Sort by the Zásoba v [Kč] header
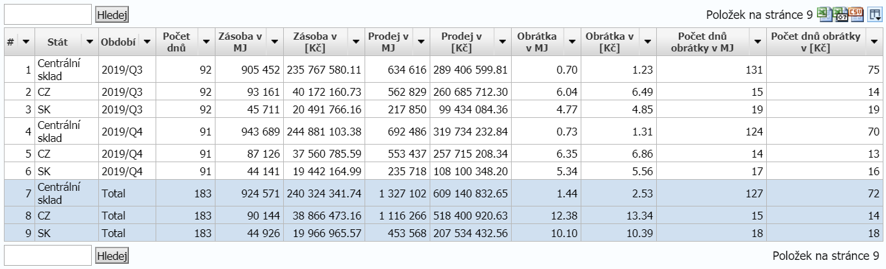886x269 pixels. [x=314, y=42]
